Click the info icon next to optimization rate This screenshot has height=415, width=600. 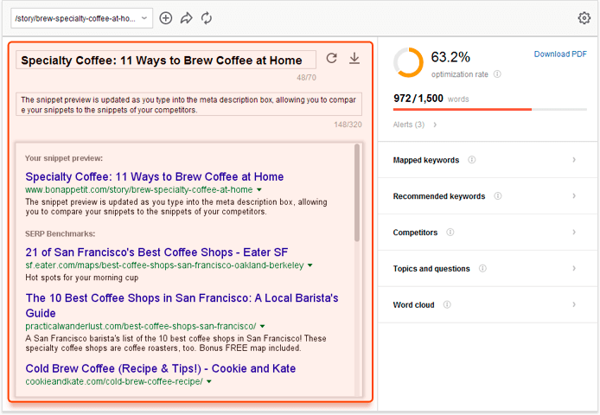coord(497,75)
